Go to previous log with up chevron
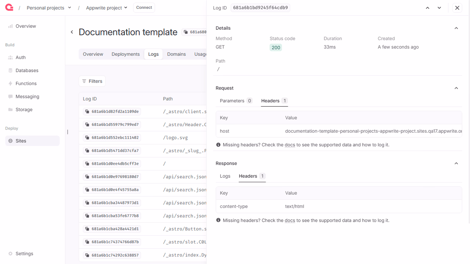The image size is (470, 264). pyautogui.click(x=427, y=8)
